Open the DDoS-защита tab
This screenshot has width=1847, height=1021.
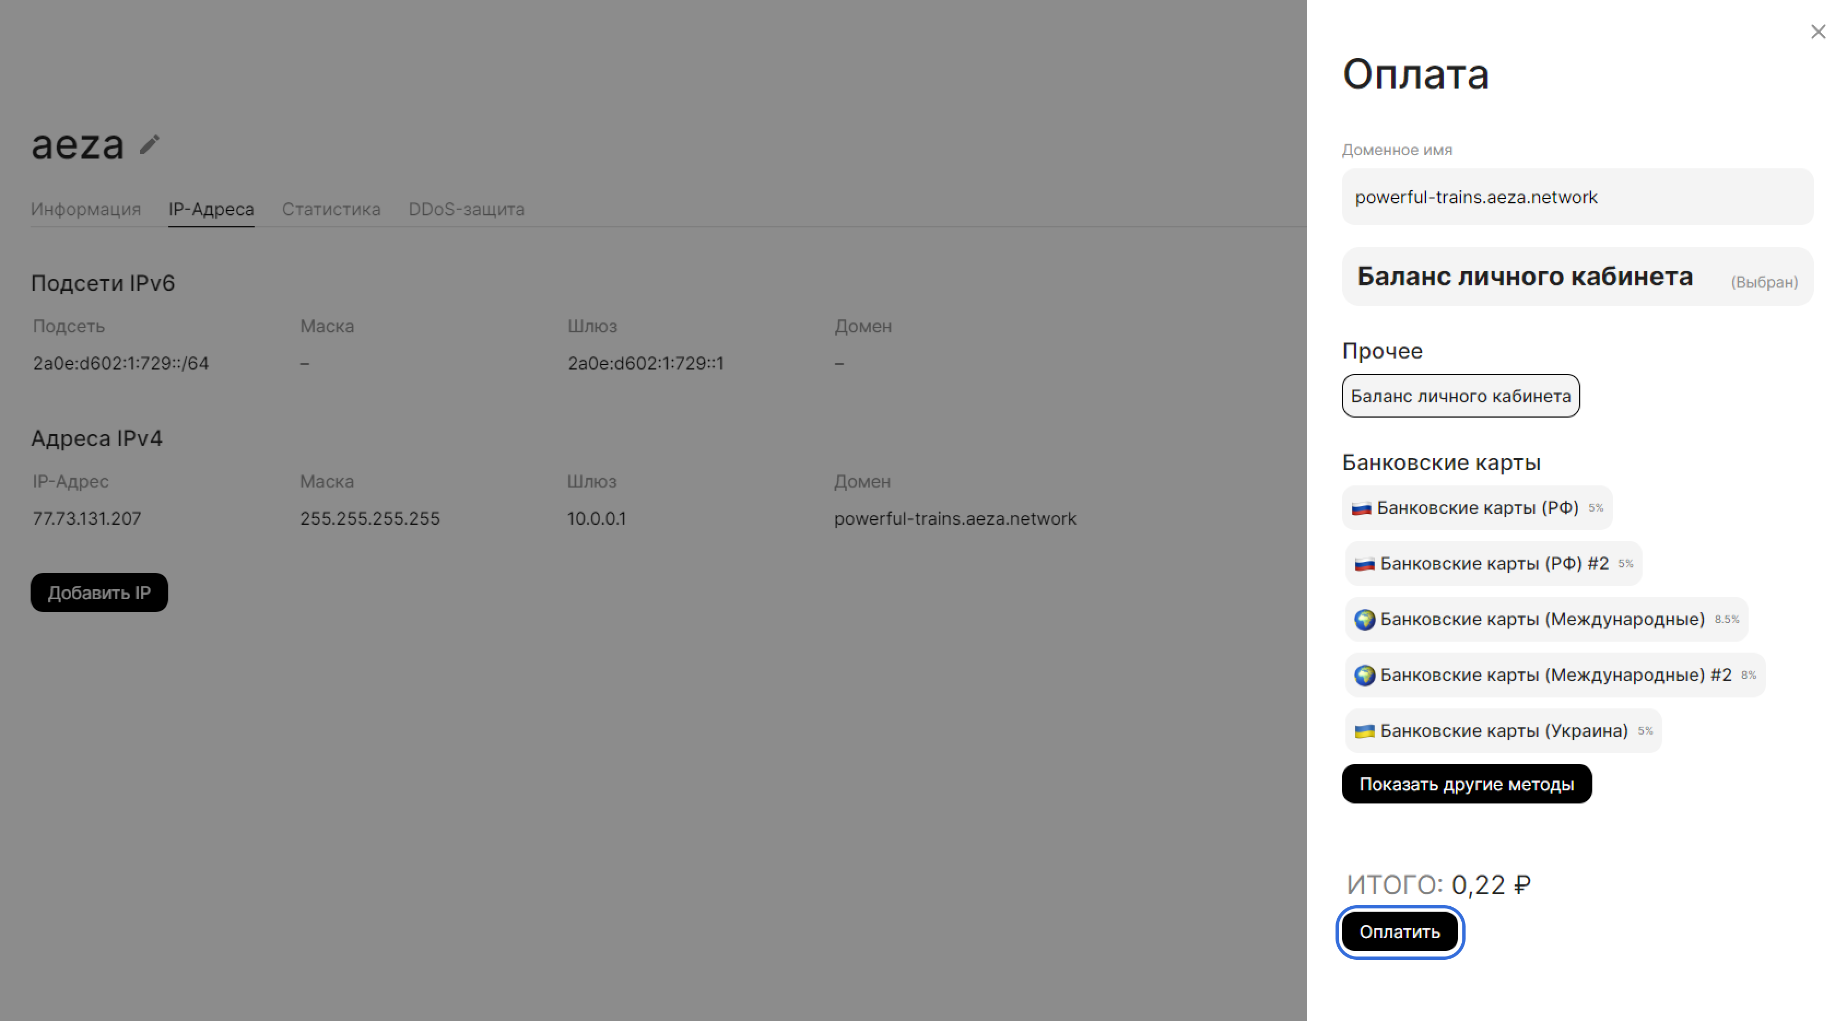pos(466,209)
